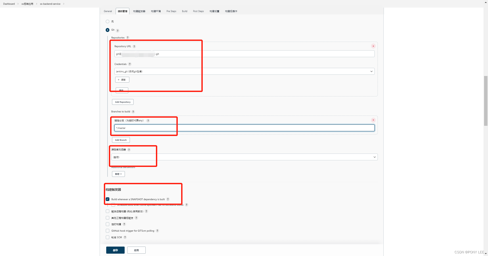This screenshot has height=256, width=488.
Task: Go to xx后端应用 breadcrumb link
Action: pyautogui.click(x=27, y=4)
